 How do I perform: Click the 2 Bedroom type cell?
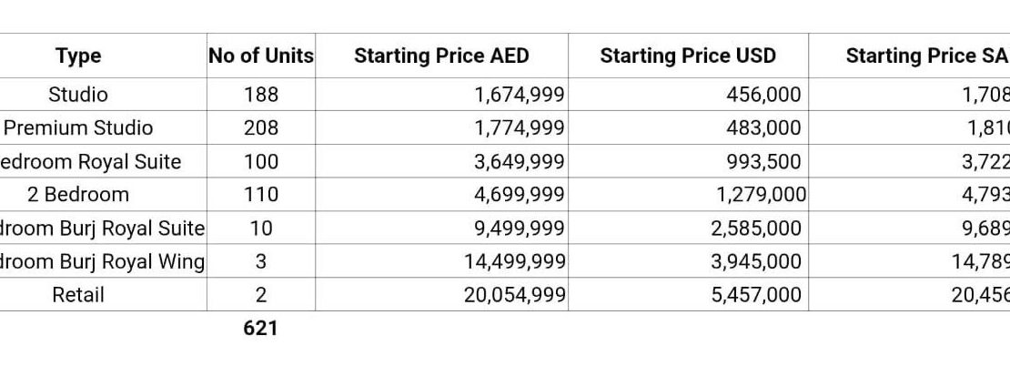click(78, 195)
